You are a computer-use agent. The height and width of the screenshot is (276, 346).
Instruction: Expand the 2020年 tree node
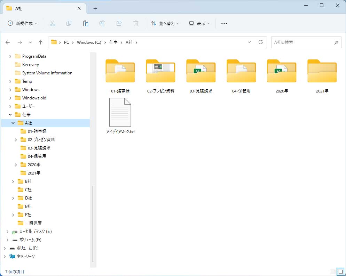coord(16,165)
